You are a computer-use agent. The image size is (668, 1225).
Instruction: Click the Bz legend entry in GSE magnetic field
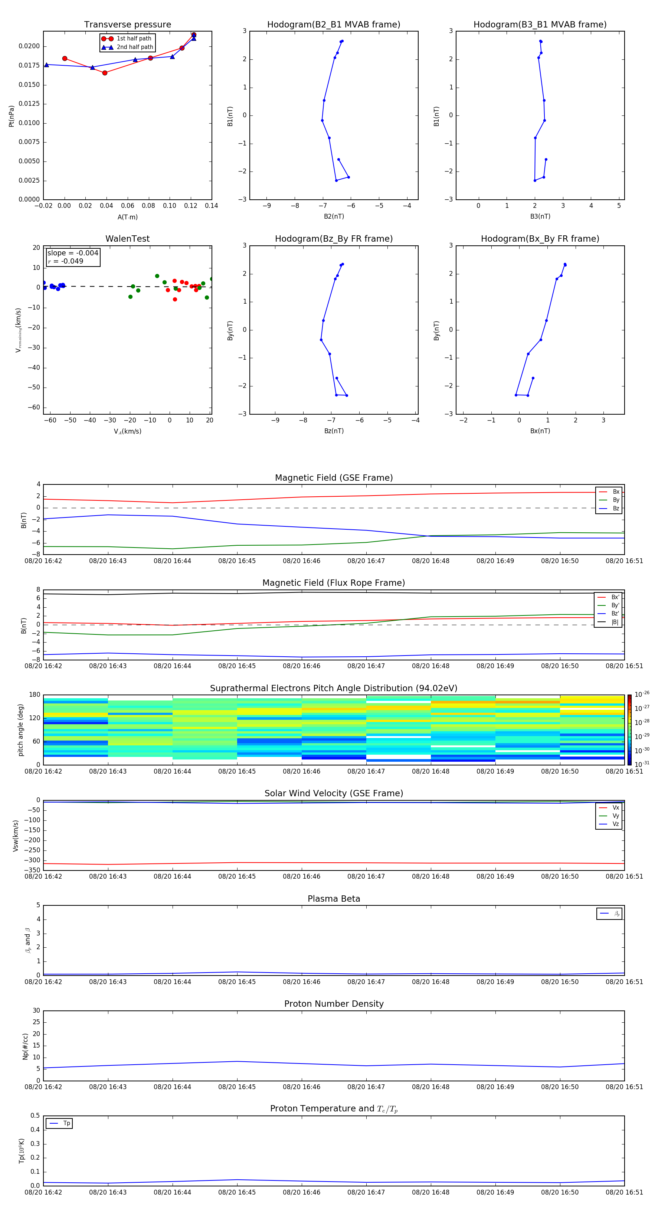[x=609, y=509]
